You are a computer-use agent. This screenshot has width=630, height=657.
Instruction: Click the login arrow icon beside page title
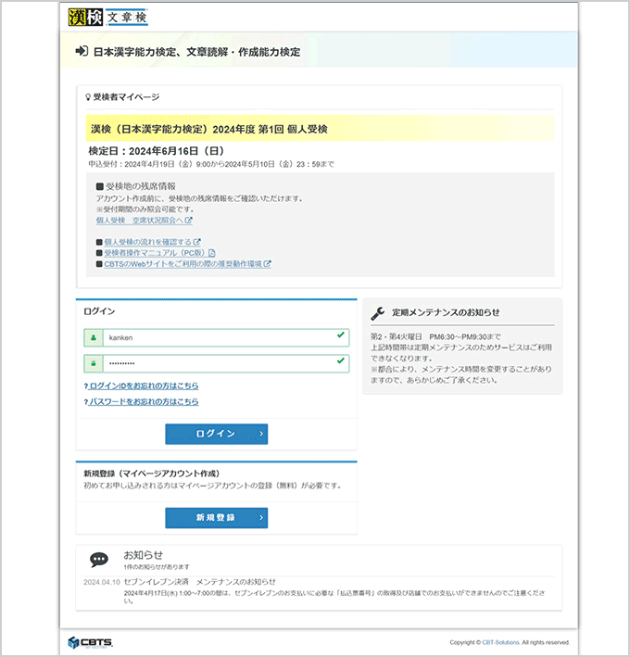click(x=82, y=51)
